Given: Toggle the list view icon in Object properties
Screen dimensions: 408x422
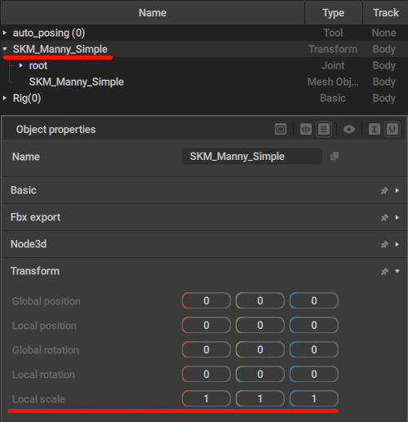Looking at the screenshot, I should (x=324, y=129).
